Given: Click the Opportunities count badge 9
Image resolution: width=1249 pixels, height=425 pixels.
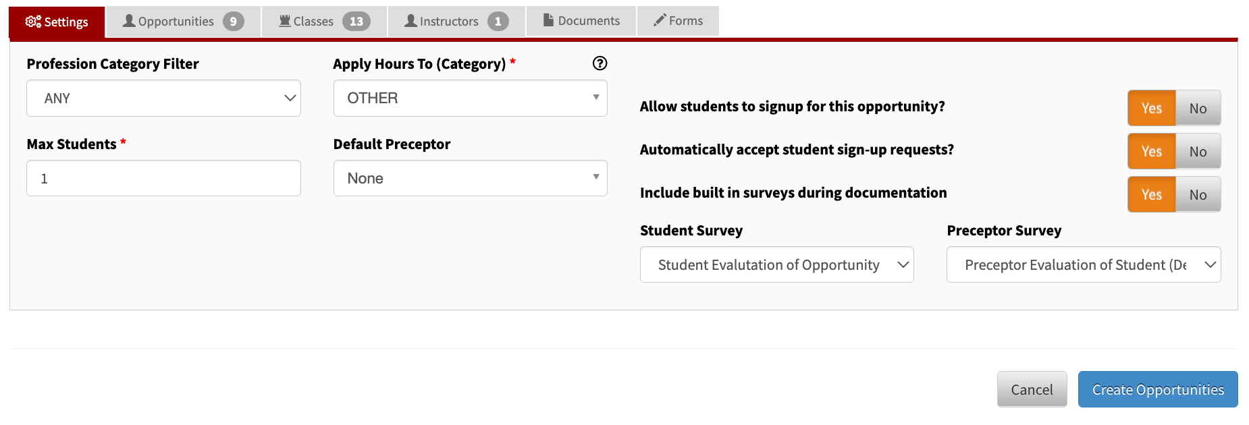Looking at the screenshot, I should pyautogui.click(x=234, y=22).
